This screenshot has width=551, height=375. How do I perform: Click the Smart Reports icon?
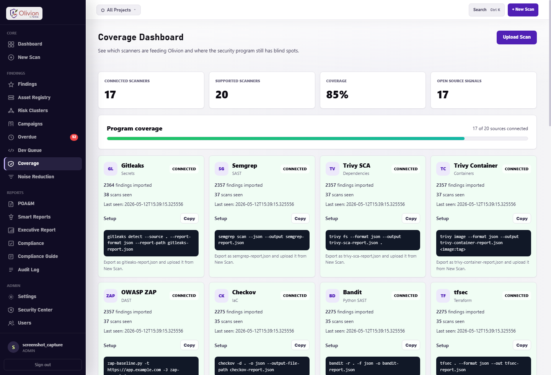click(11, 217)
